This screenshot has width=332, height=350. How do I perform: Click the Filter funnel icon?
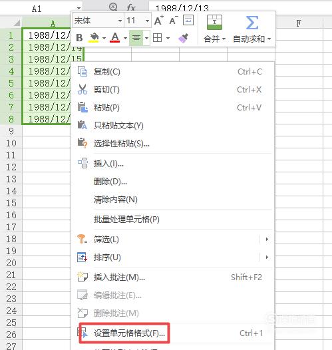(x=82, y=239)
